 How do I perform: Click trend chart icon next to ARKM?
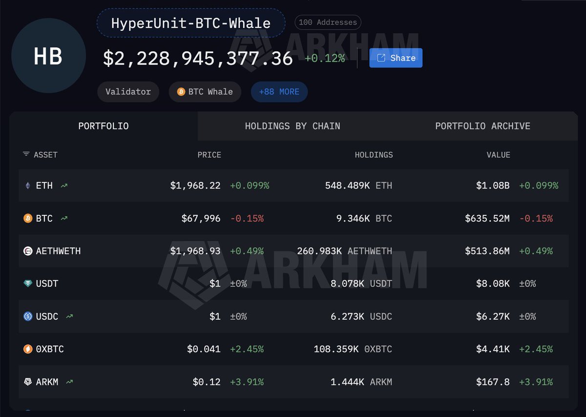click(70, 382)
